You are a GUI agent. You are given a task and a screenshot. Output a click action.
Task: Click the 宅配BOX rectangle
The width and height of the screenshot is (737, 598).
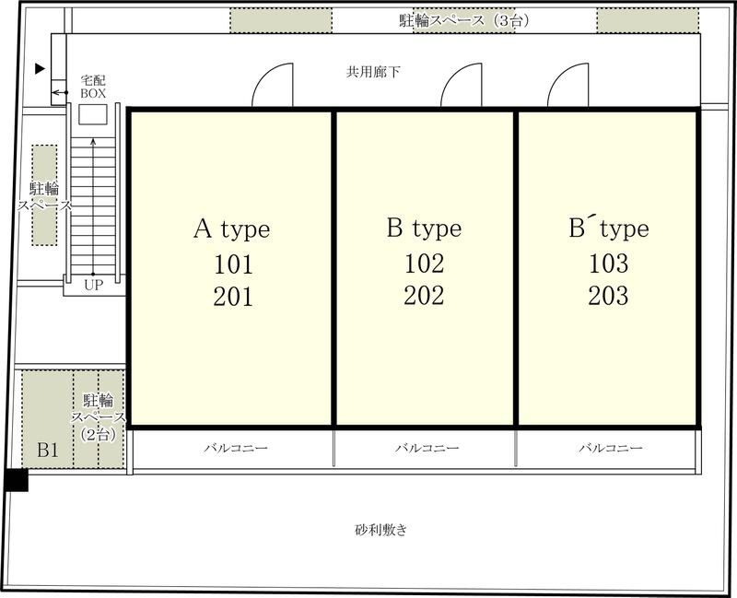[x=93, y=114]
